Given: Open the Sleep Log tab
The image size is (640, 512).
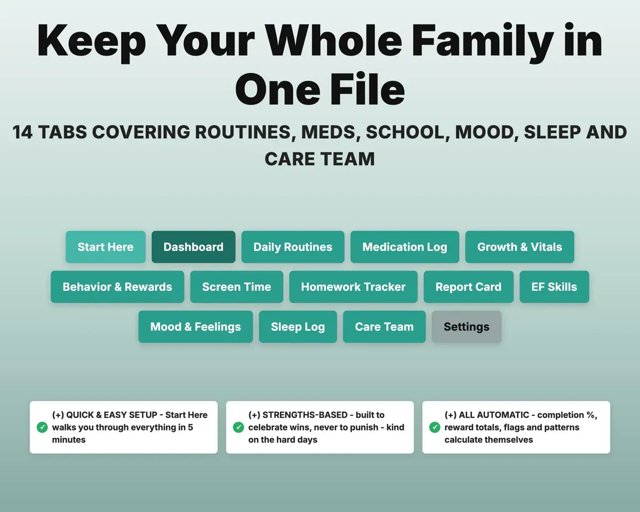Looking at the screenshot, I should click(x=298, y=327).
